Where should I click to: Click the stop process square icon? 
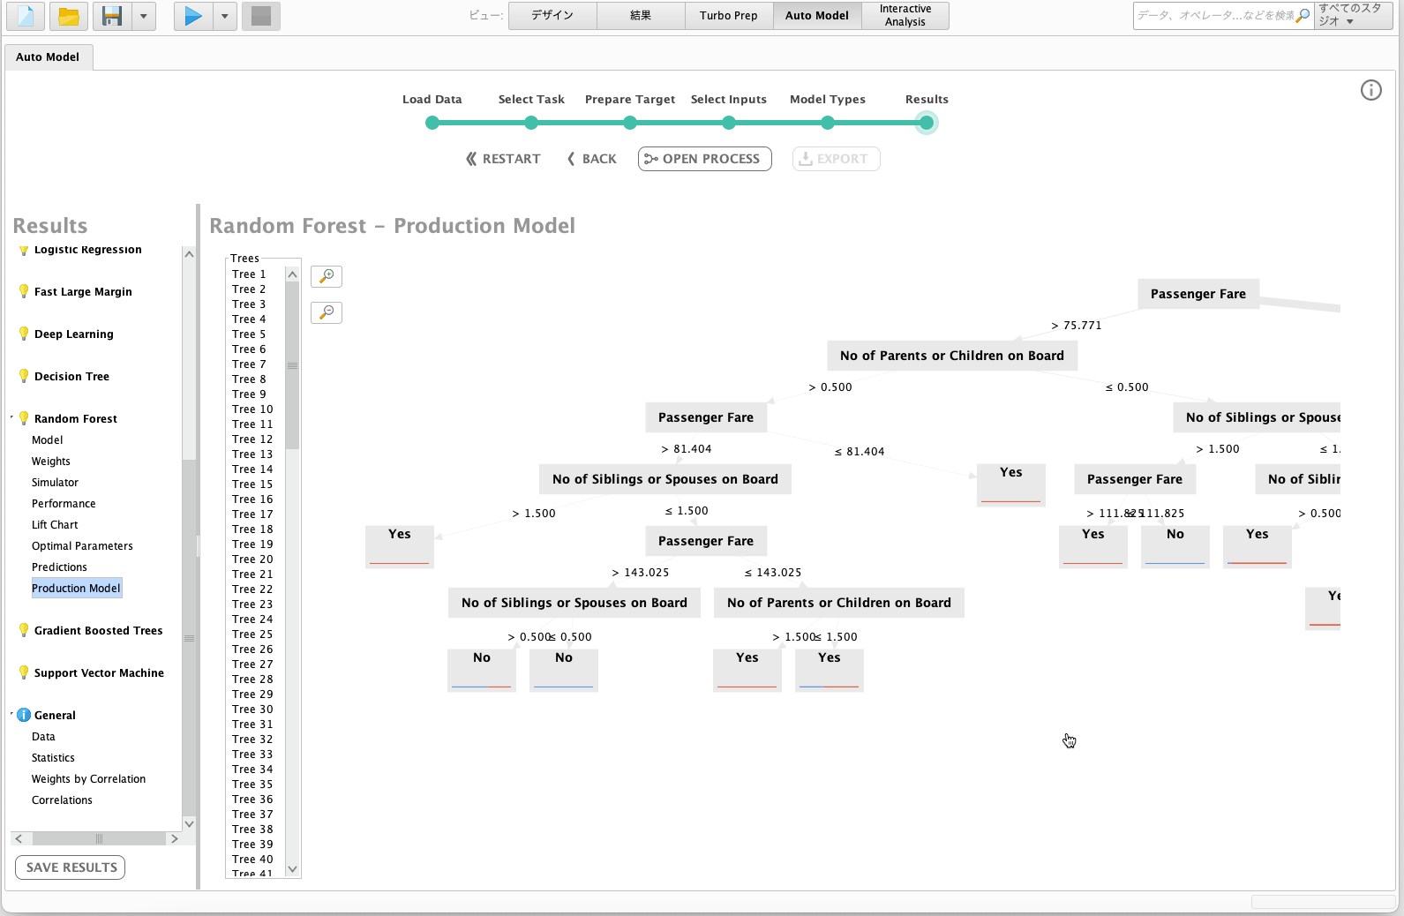(x=261, y=16)
